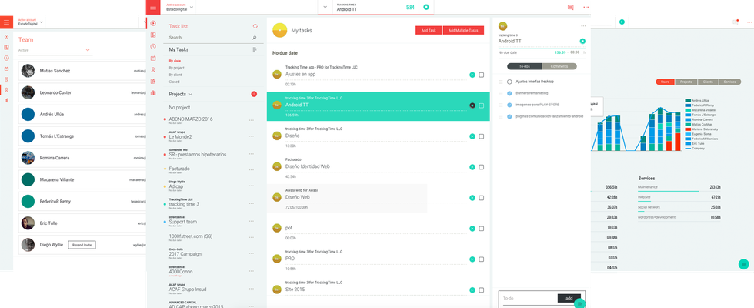This screenshot has height=308, width=754.
Task: Start timer for Ajustes en app task
Action: coord(472,75)
